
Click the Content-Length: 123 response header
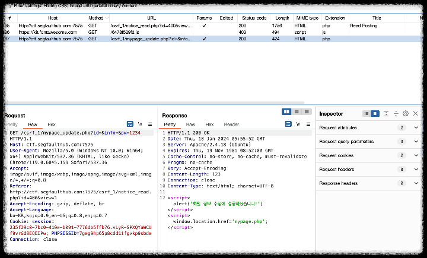tap(194, 174)
